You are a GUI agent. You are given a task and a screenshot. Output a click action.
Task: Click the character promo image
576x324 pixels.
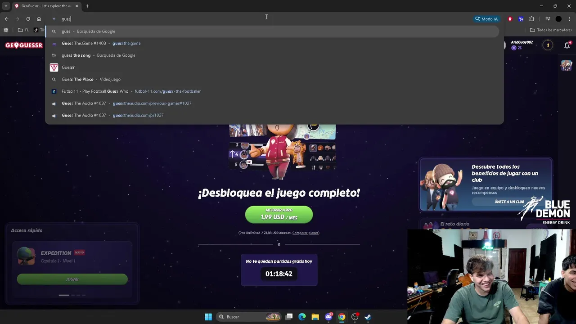(282, 152)
